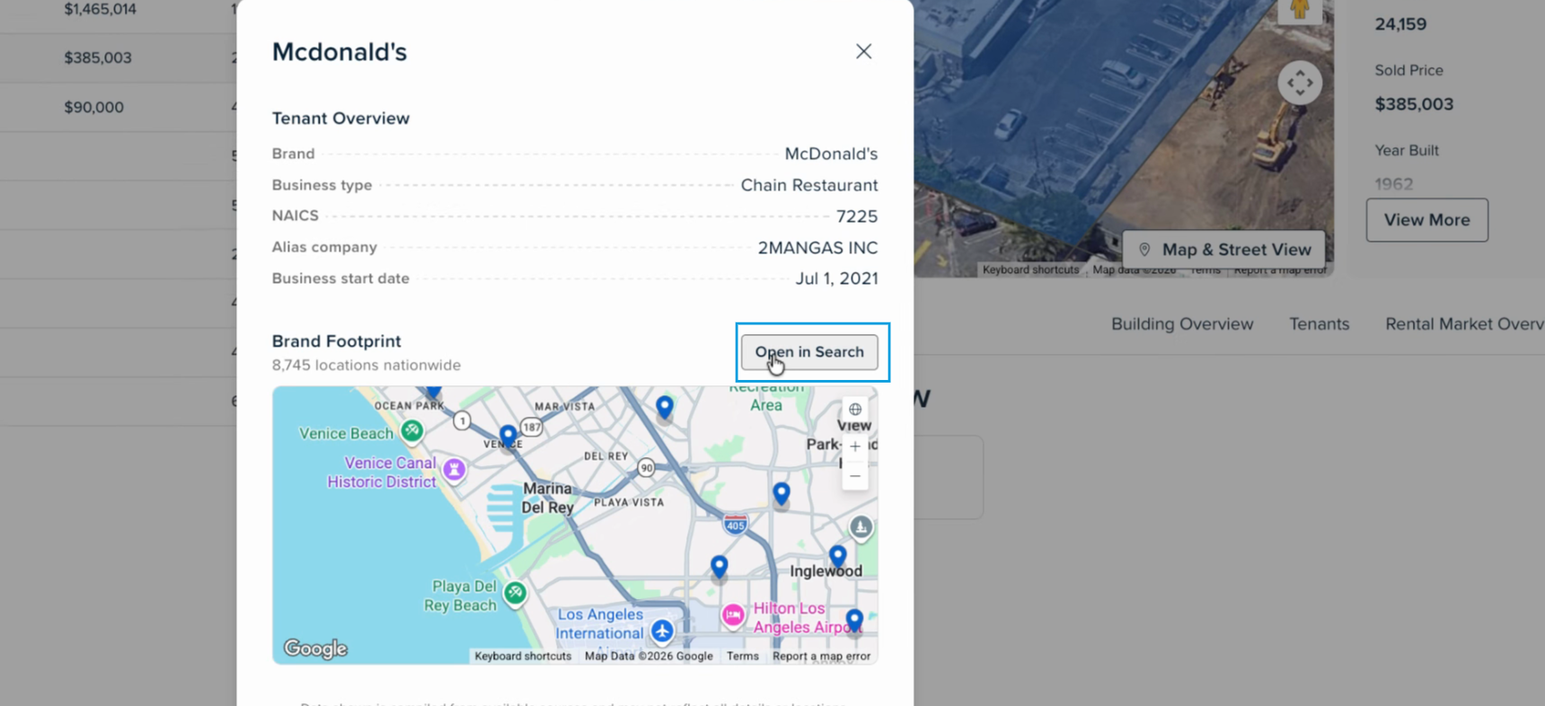Viewport: 1545px width, 706px height.
Task: Click the Los Angeles International Airport icon
Action: point(662,631)
